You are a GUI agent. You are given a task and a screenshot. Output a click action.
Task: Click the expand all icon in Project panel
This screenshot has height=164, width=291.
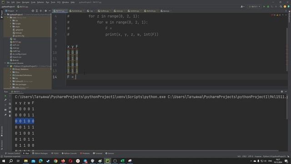37,11
